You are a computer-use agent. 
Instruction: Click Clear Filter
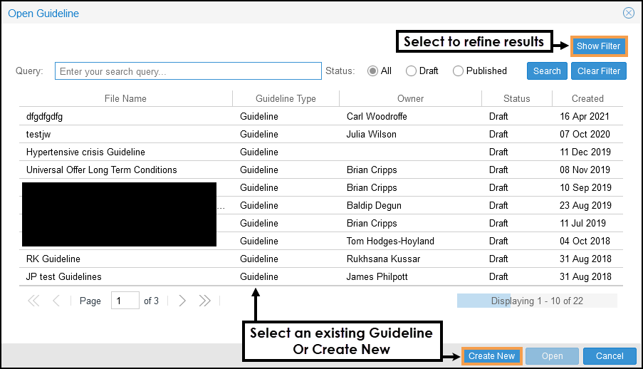tap(598, 71)
